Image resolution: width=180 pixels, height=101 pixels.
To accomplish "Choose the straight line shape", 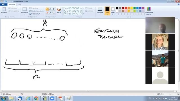I will pyautogui.click(x=65, y=8).
